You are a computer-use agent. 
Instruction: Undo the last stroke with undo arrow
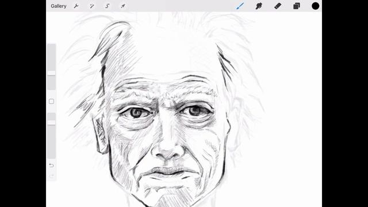51,166
